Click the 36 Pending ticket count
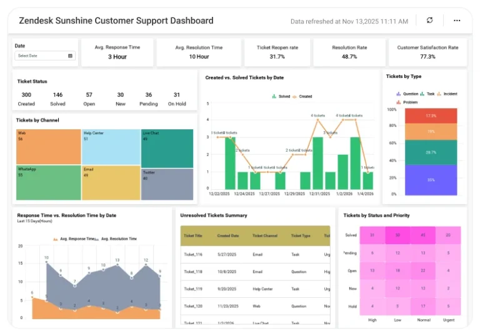 pyautogui.click(x=149, y=95)
